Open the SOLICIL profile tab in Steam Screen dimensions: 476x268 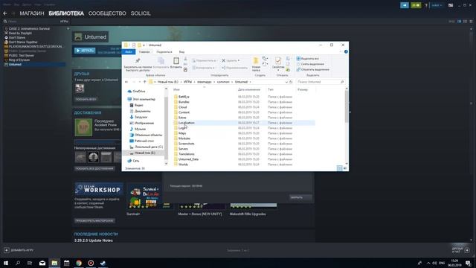point(141,13)
